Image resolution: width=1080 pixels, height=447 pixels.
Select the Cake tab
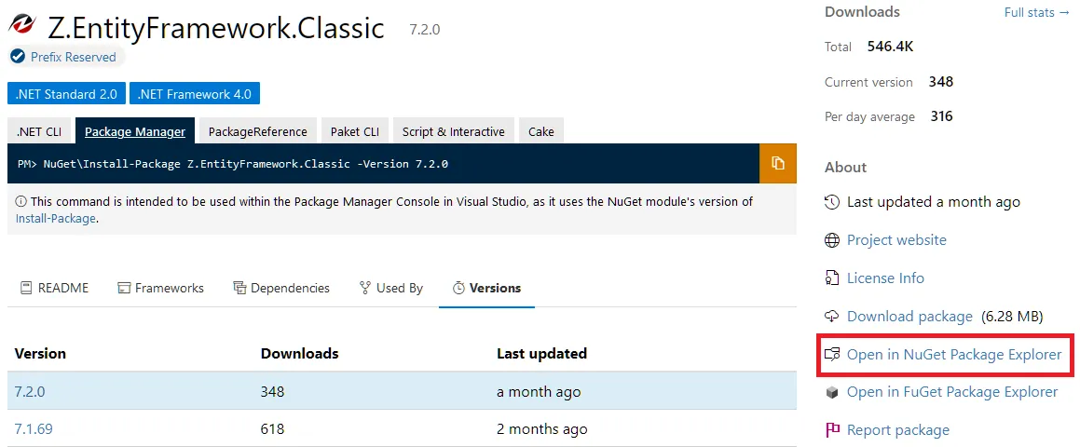[x=540, y=131]
